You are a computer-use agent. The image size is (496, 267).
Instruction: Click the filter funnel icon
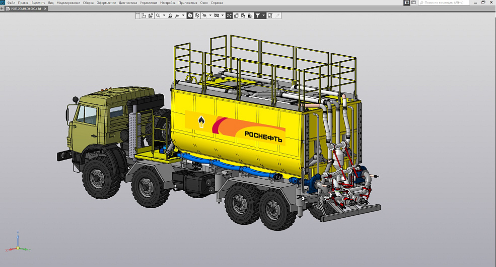point(257,16)
